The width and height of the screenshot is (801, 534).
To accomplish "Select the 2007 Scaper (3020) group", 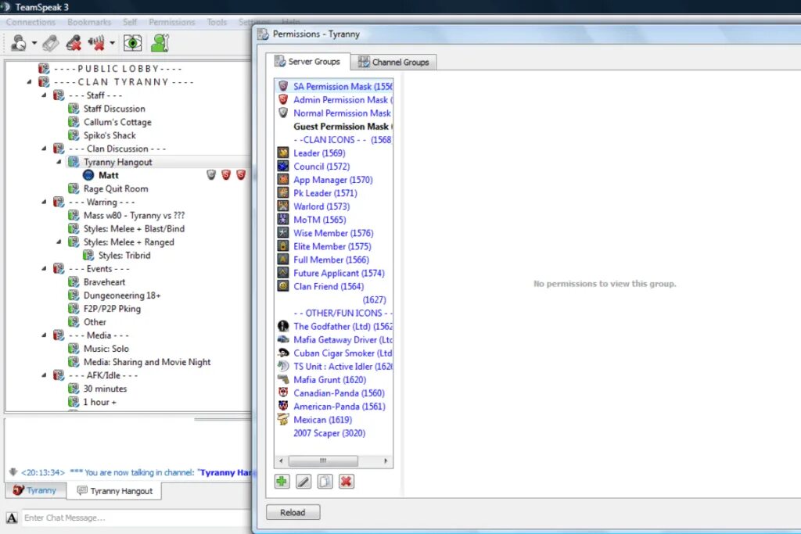I will (x=334, y=433).
